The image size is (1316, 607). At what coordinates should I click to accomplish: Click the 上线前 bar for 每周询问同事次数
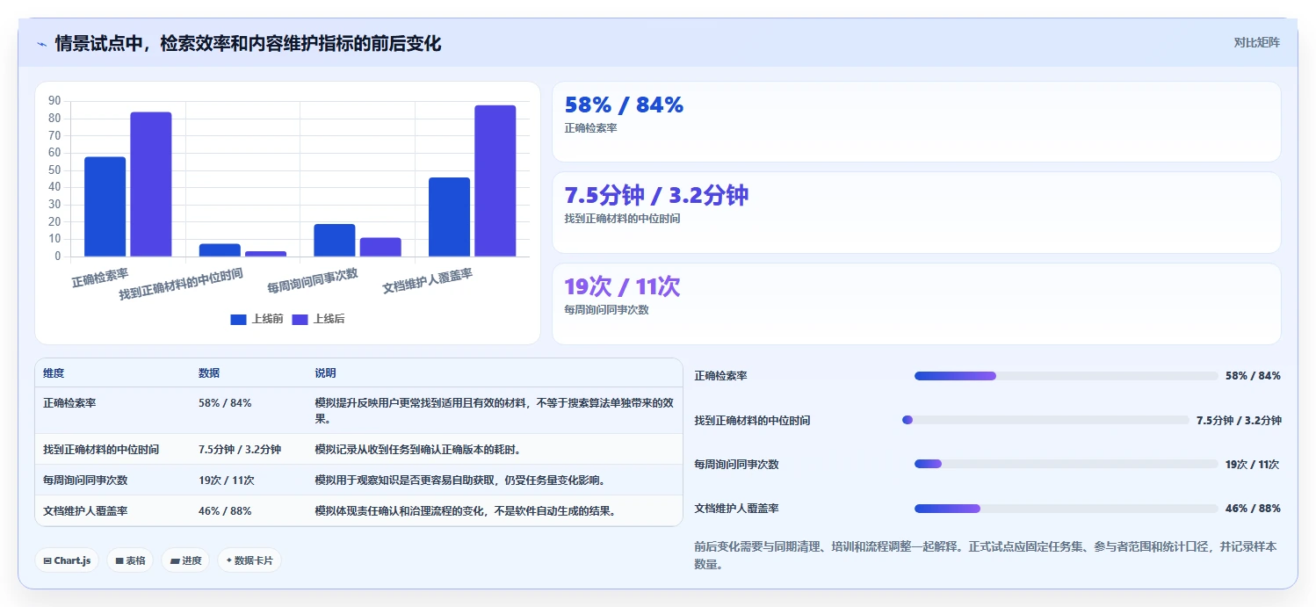point(335,241)
